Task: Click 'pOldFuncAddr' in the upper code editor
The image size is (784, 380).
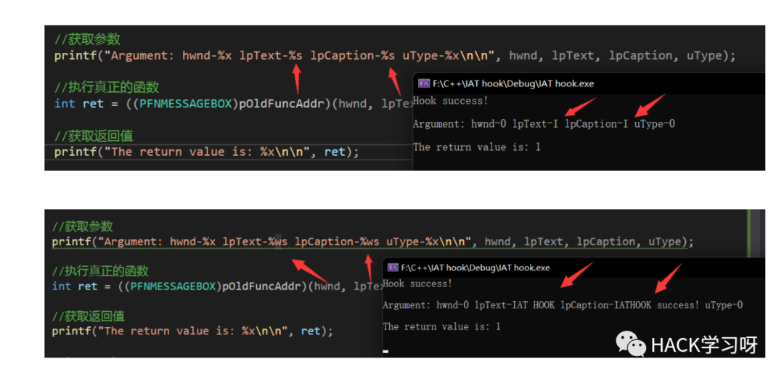Action: click(282, 104)
